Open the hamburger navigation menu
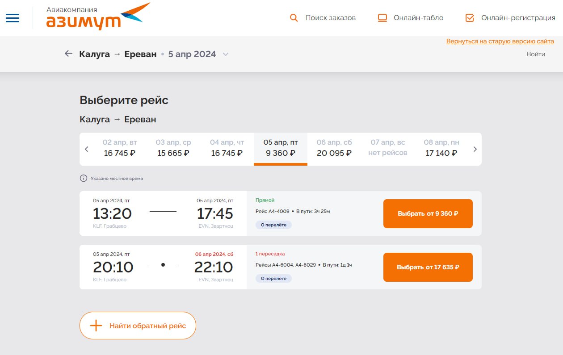The height and width of the screenshot is (355, 563). click(13, 18)
